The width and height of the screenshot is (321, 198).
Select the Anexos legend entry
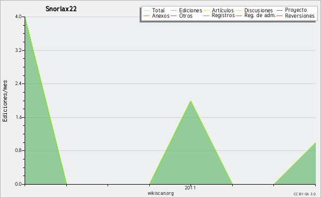(x=160, y=16)
